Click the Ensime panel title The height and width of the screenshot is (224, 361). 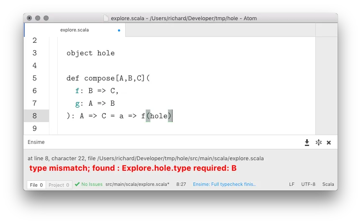tap(36, 142)
